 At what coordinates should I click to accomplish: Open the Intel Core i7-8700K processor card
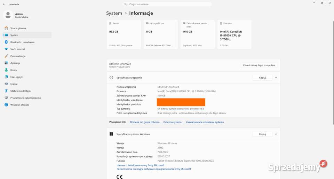click(234, 34)
